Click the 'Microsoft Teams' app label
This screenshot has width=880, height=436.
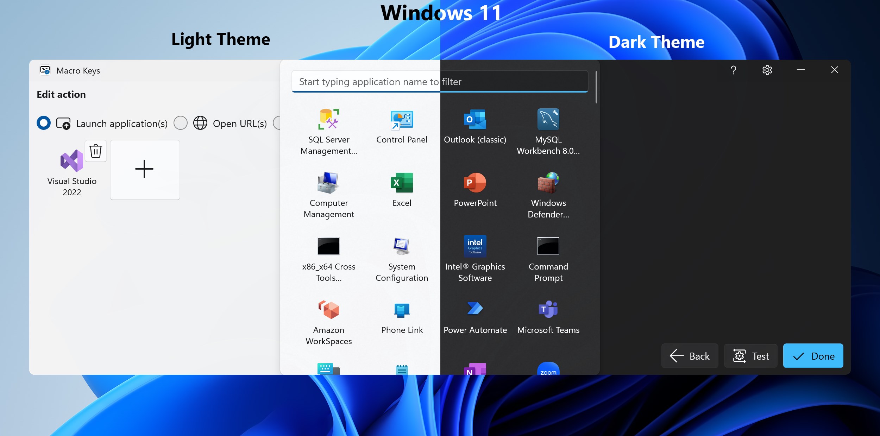[x=548, y=330]
